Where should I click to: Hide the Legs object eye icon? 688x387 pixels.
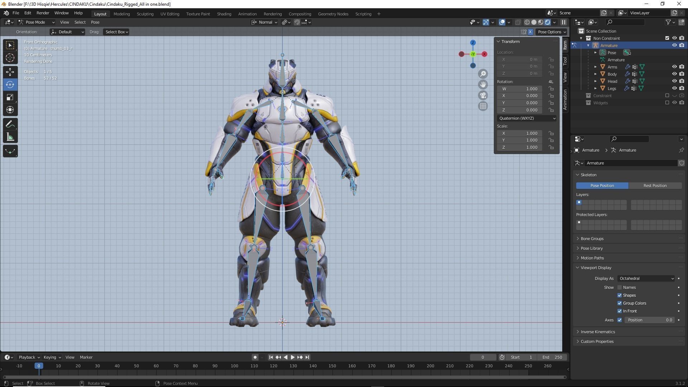click(x=674, y=89)
